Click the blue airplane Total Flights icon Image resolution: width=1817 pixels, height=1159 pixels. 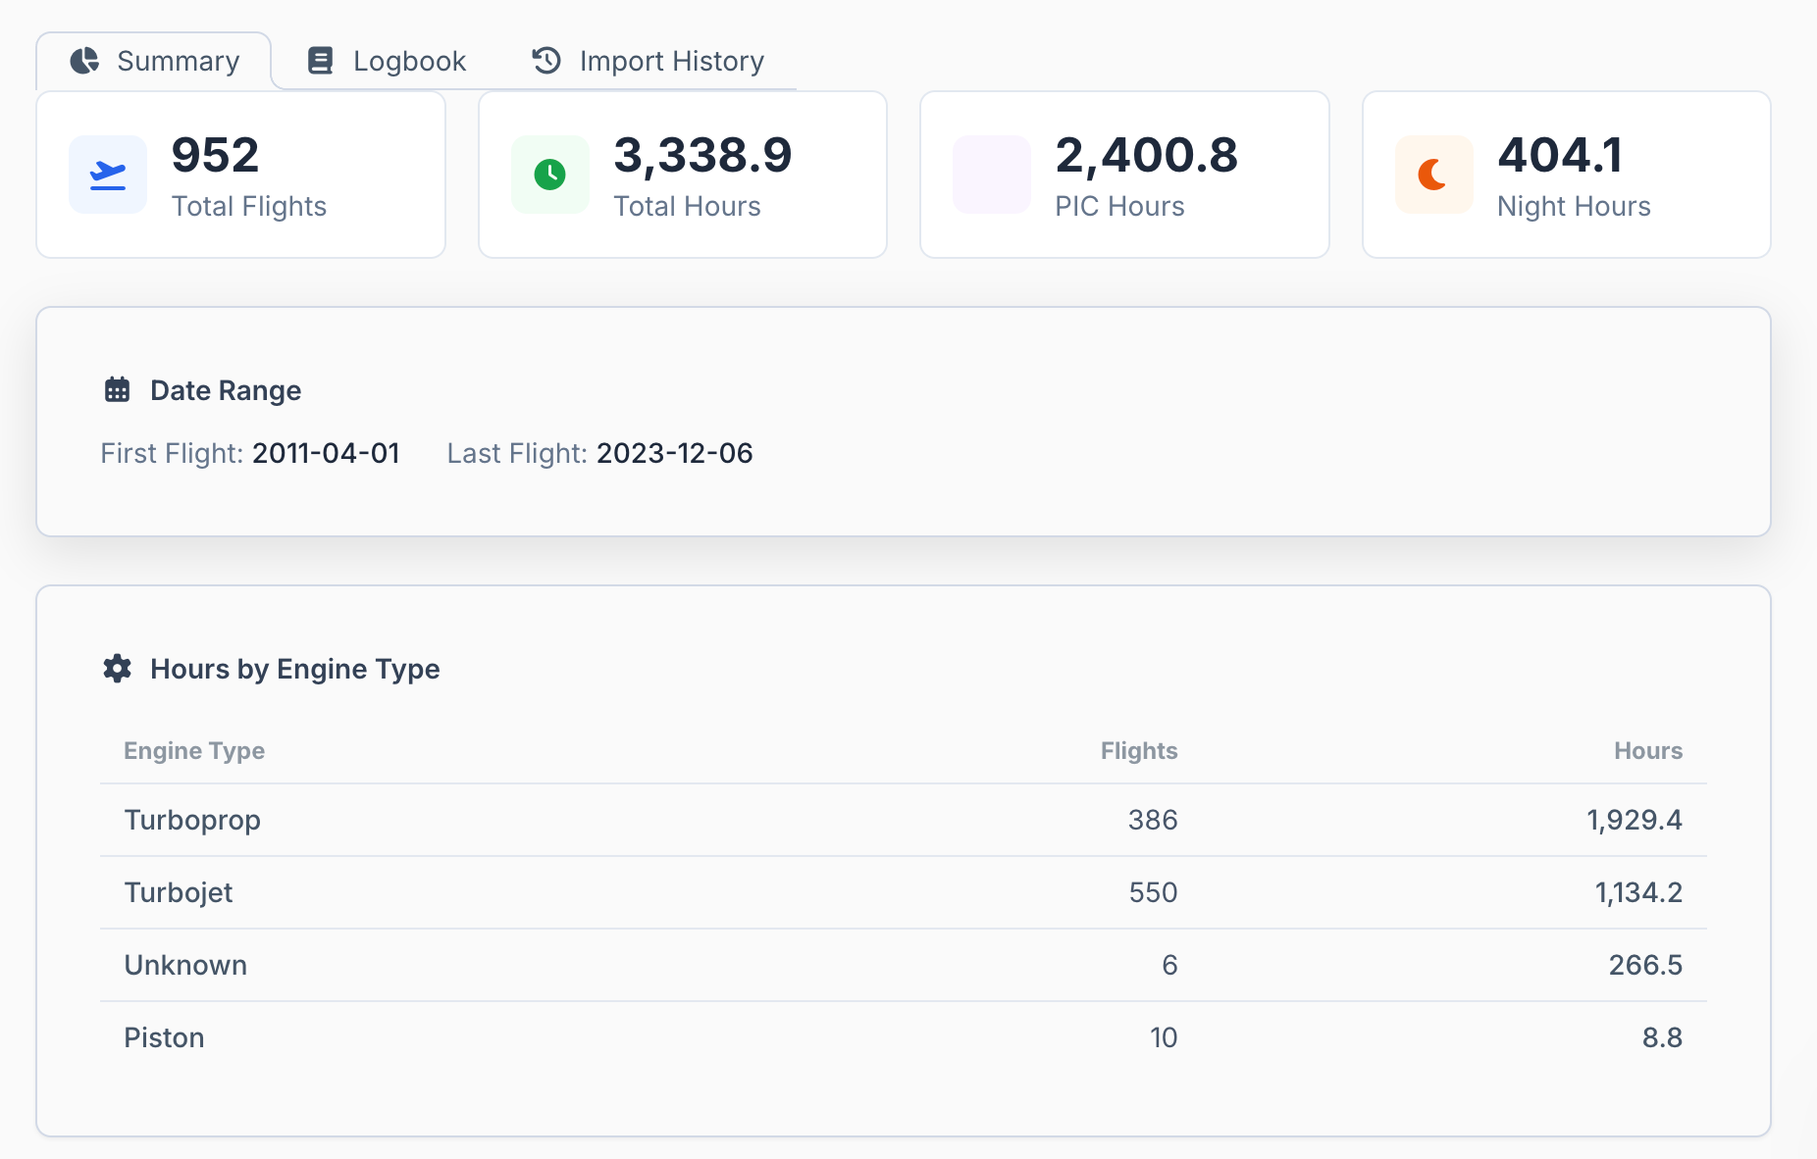click(108, 175)
